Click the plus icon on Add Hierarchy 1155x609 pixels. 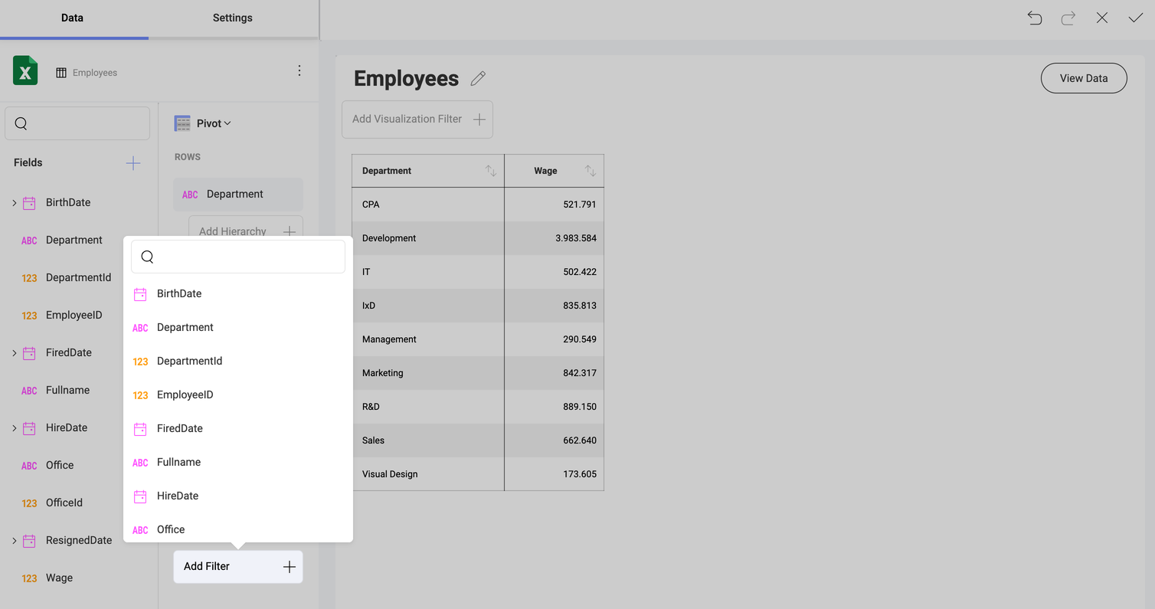[290, 231]
